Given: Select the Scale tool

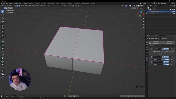Looking at the screenshot, I should 2,25.
